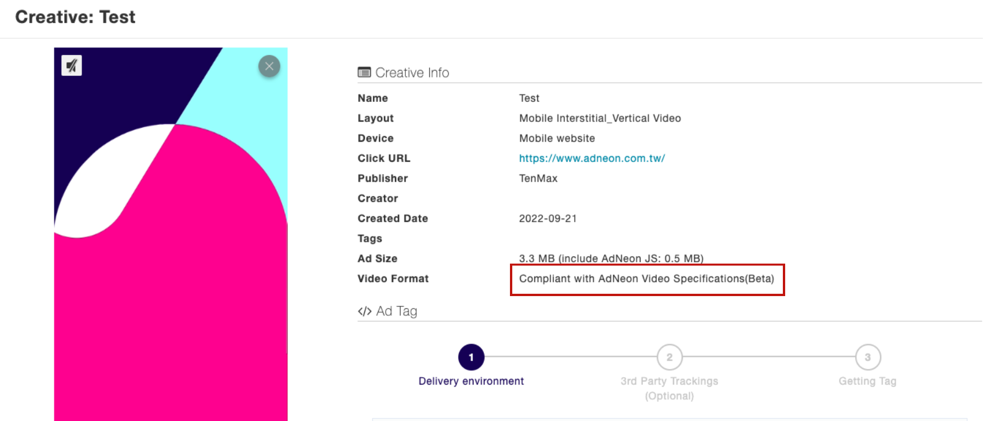Select the layout value Mobile Interstitial_Vertical Video

(x=600, y=119)
